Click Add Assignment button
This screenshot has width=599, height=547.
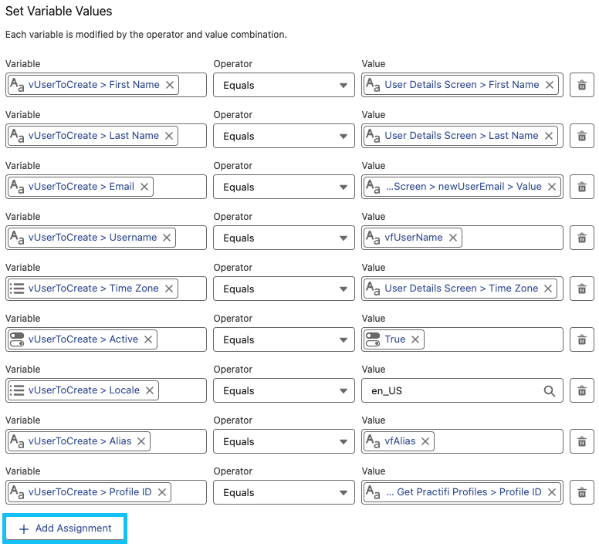tap(66, 528)
